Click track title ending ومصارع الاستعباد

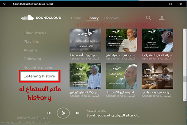[x=121, y=92]
